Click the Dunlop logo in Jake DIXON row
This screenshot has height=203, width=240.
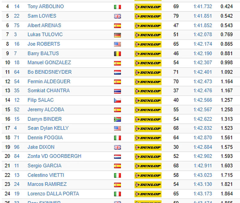click(148, 147)
